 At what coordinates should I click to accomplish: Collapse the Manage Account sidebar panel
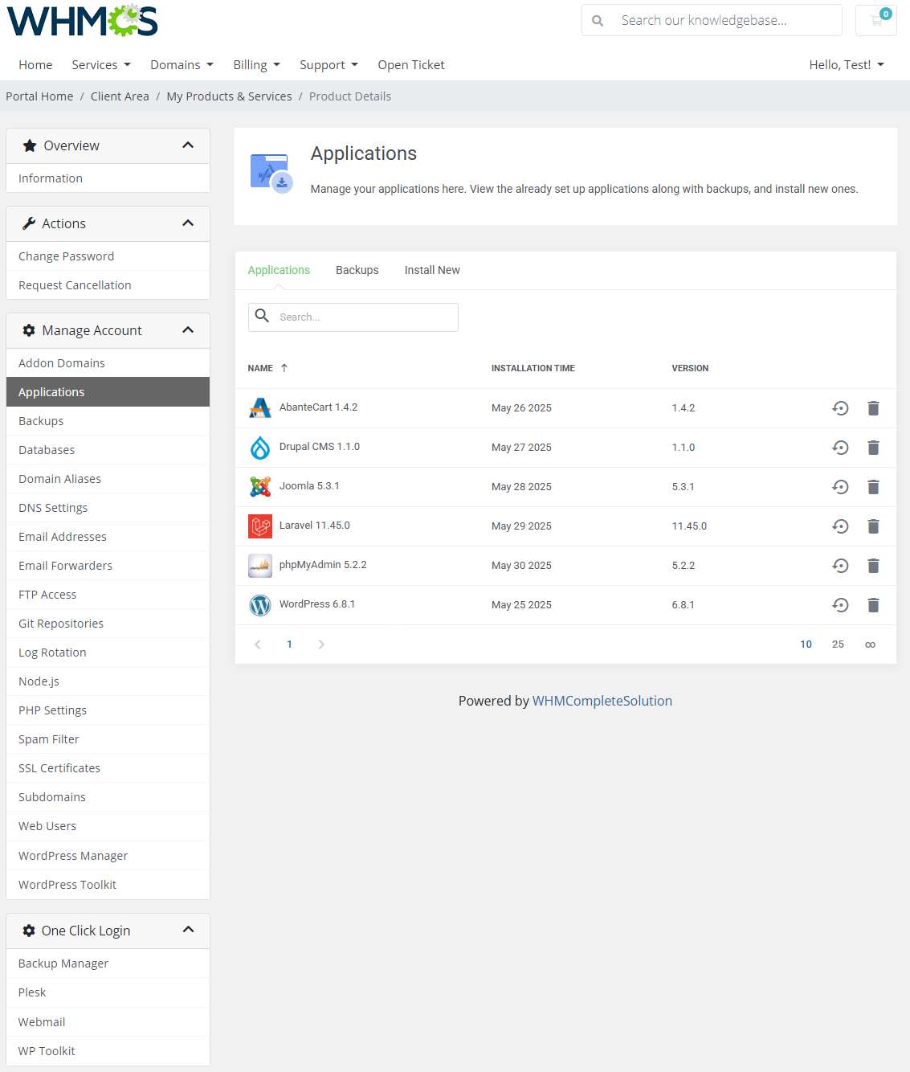coord(188,330)
